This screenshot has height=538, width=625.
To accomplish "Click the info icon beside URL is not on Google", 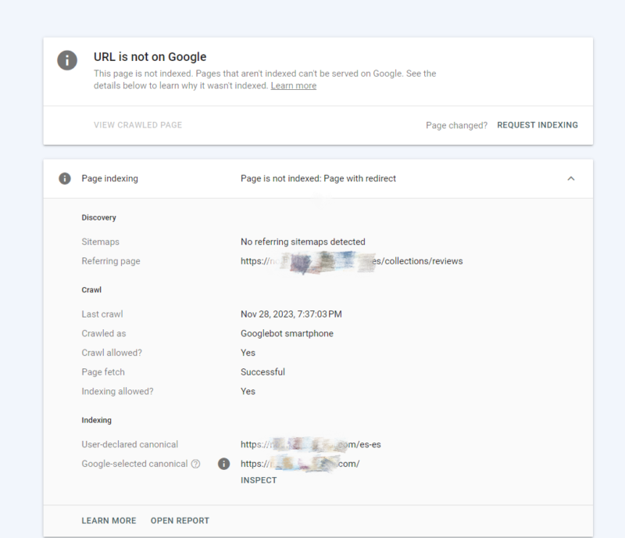I will [x=67, y=60].
